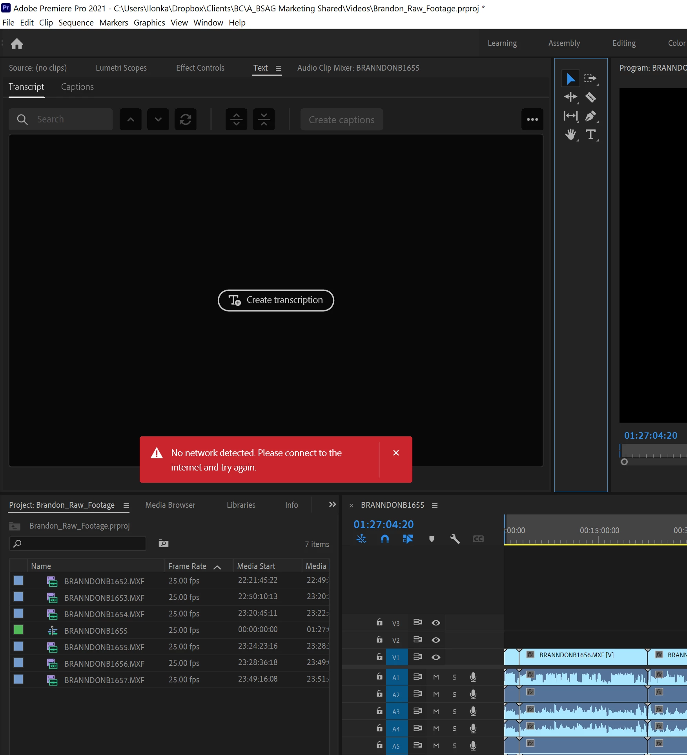Open the Media Browser tab

tap(170, 505)
